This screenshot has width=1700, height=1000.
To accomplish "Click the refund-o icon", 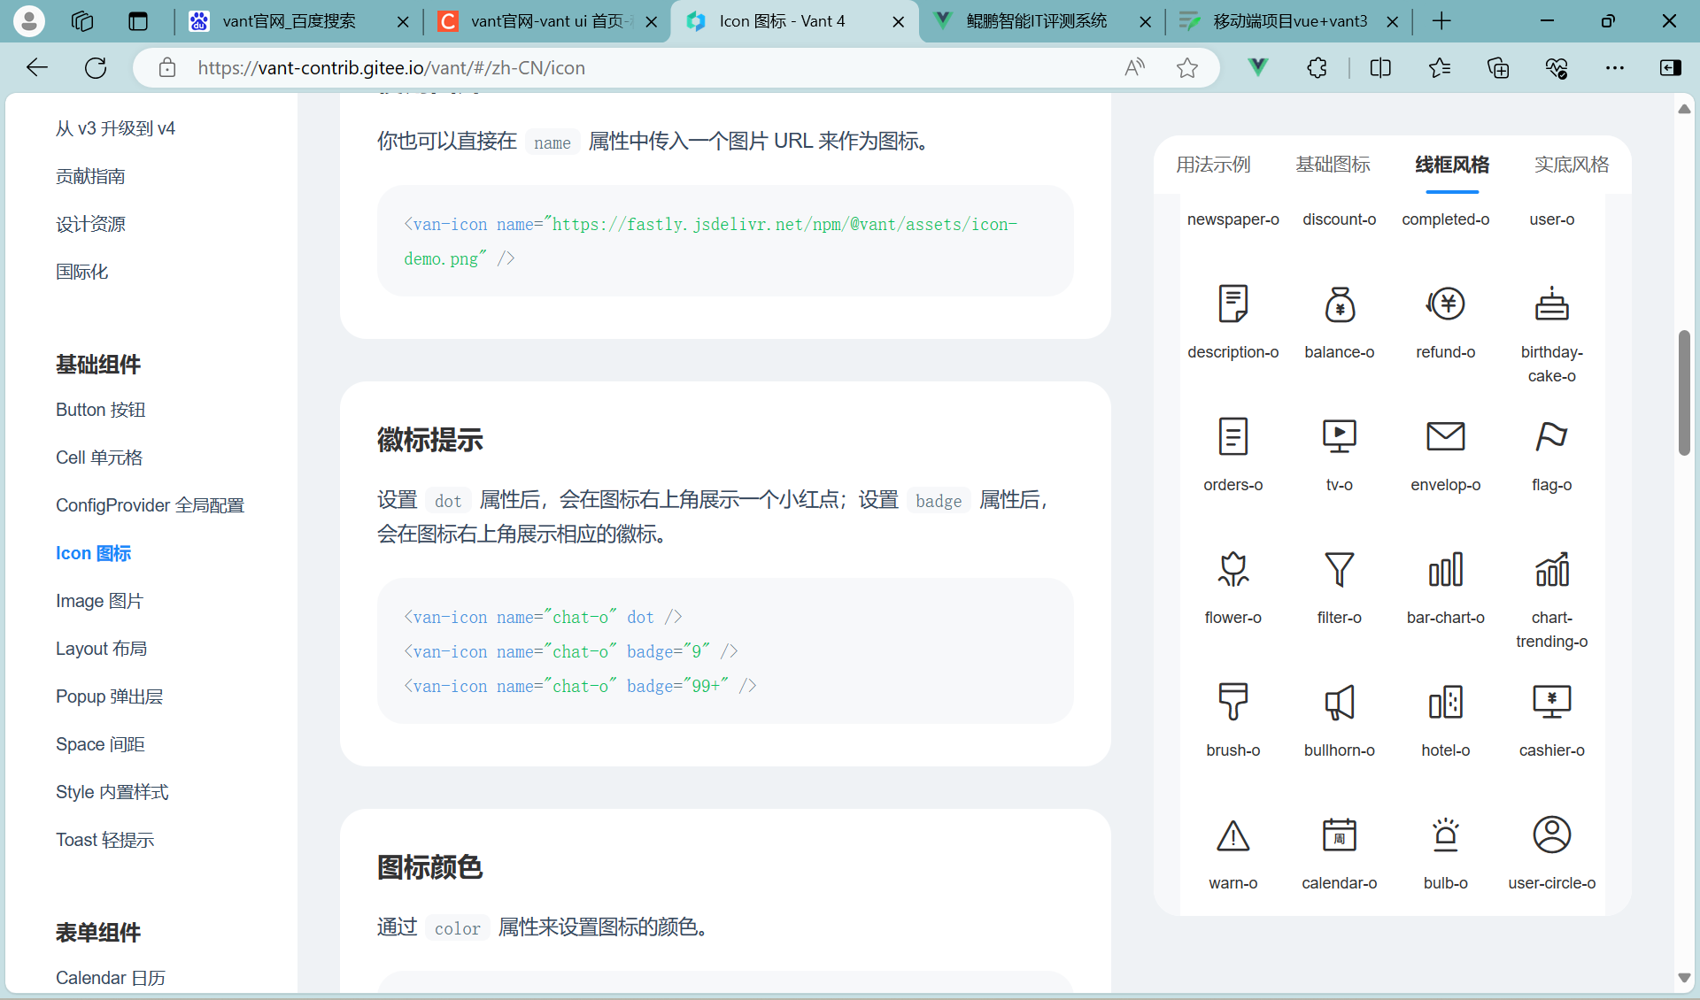I will [x=1445, y=303].
